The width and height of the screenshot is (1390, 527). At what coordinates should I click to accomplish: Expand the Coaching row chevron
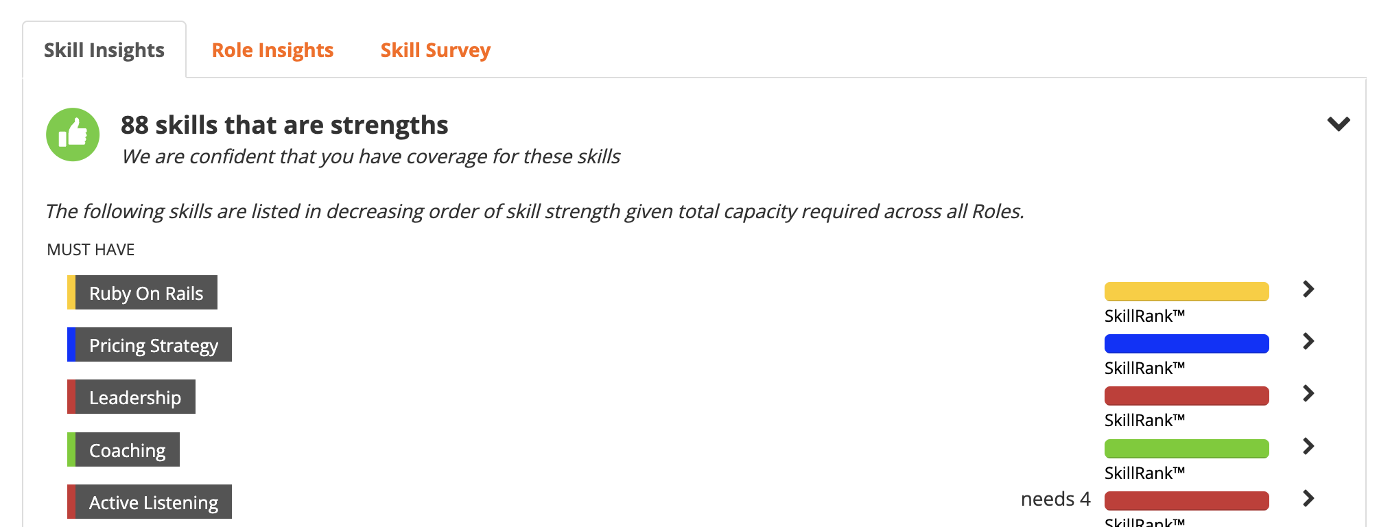click(x=1308, y=446)
